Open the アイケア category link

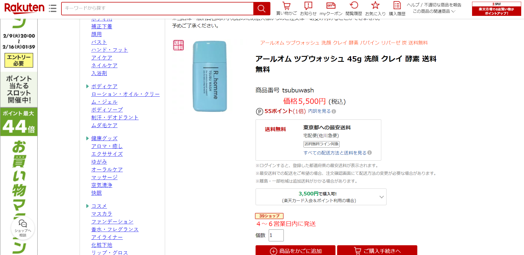pyautogui.click(x=102, y=58)
